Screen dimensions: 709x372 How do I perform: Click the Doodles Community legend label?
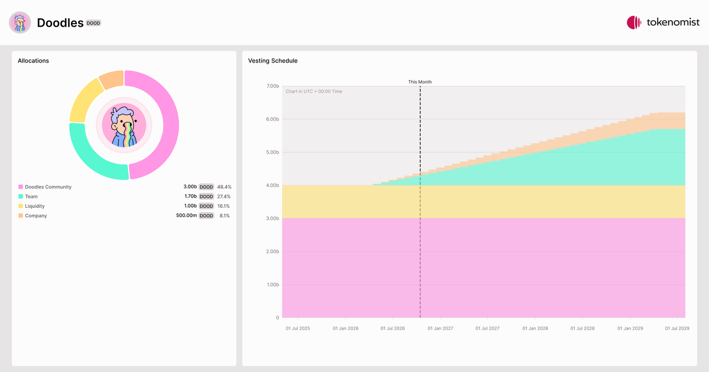(x=48, y=187)
